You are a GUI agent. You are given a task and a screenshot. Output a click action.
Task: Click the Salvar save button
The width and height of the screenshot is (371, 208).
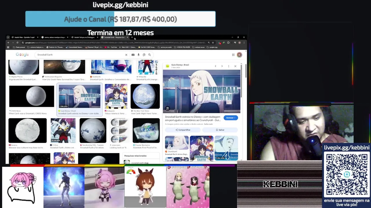coord(220,130)
